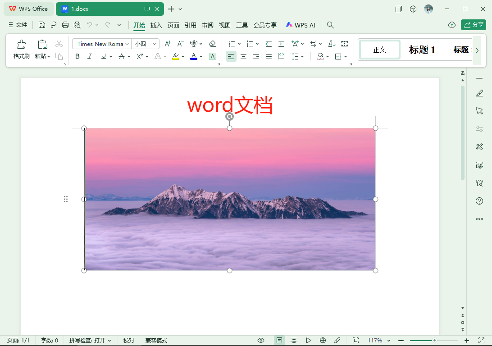Click the 分享 share button

pos(474,25)
